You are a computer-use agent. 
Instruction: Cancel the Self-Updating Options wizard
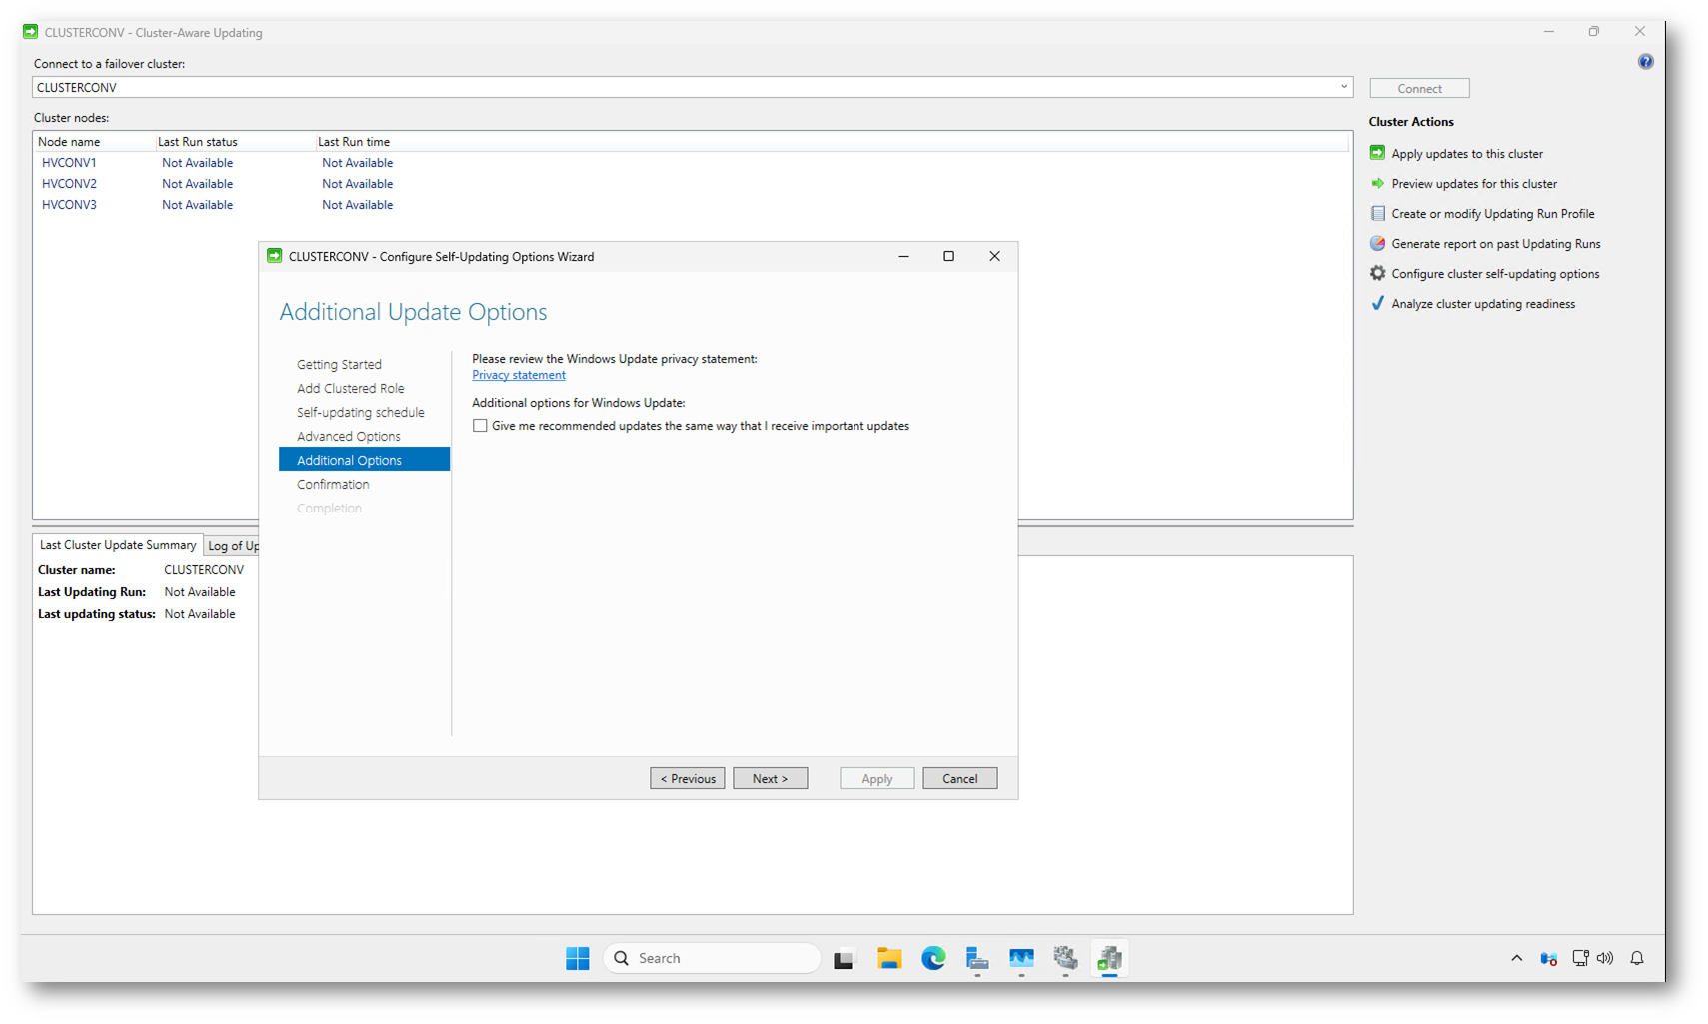pyautogui.click(x=959, y=778)
